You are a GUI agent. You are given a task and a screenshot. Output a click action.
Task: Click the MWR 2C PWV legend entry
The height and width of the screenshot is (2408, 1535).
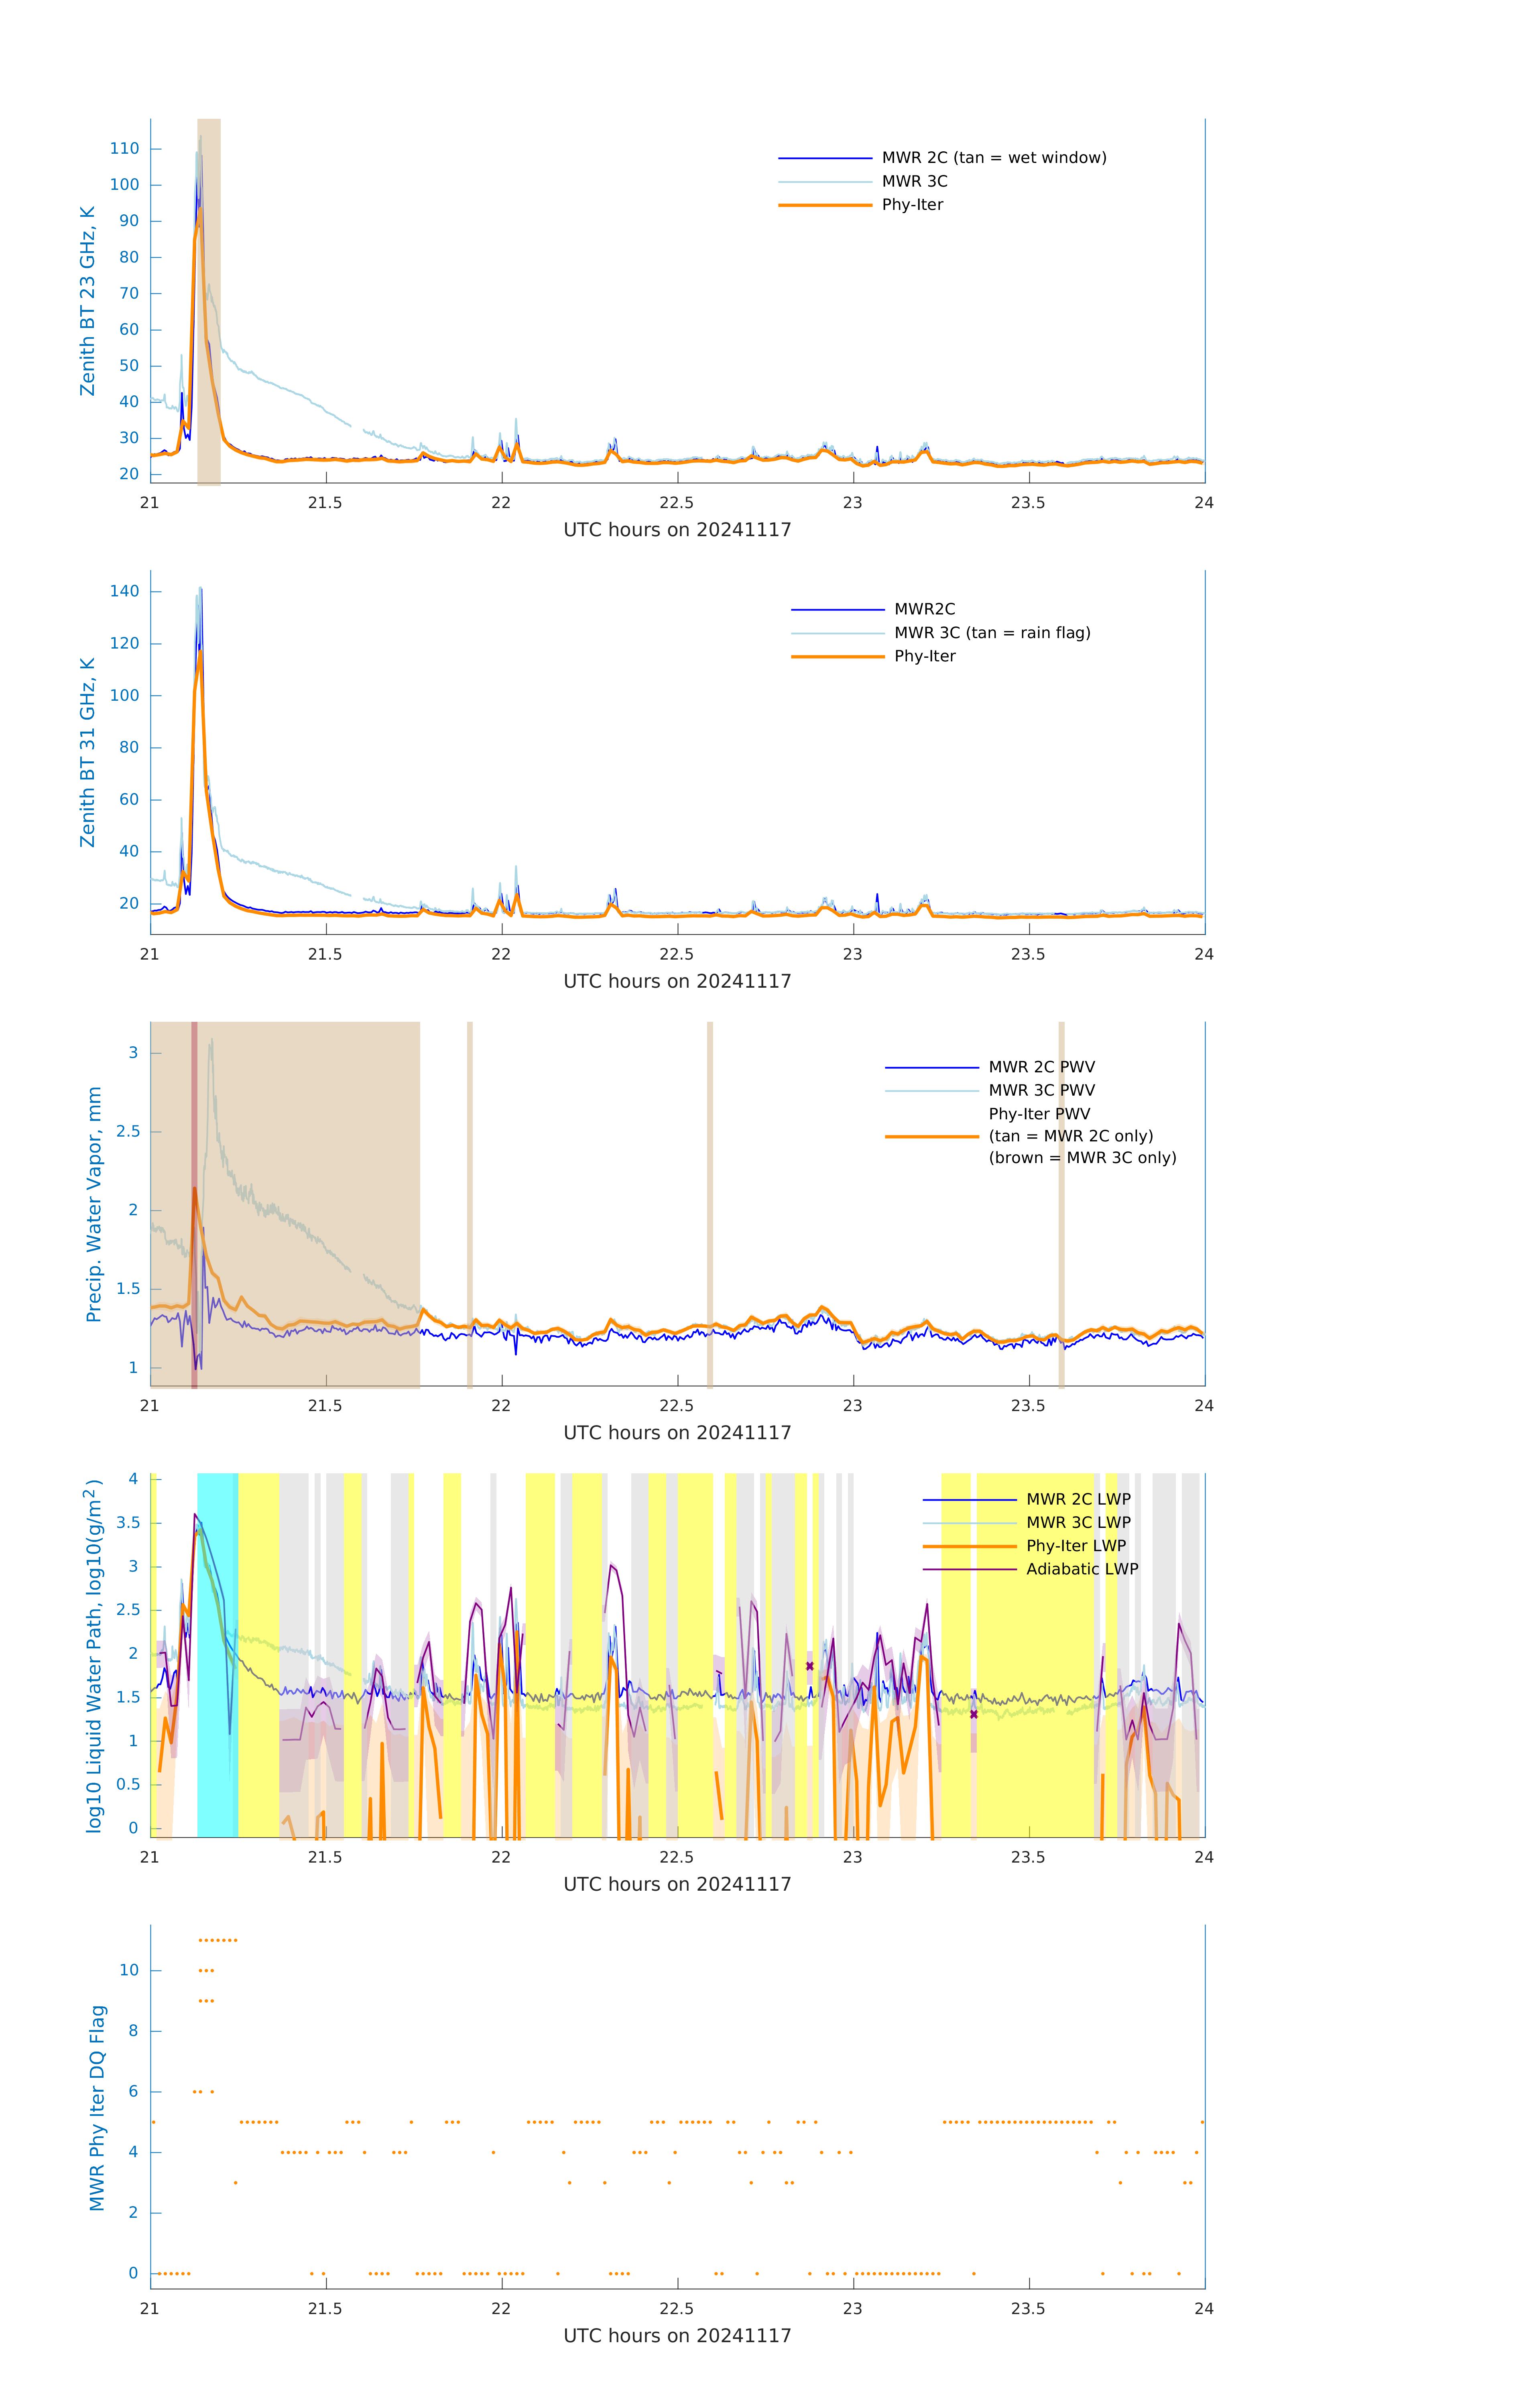click(1041, 1067)
